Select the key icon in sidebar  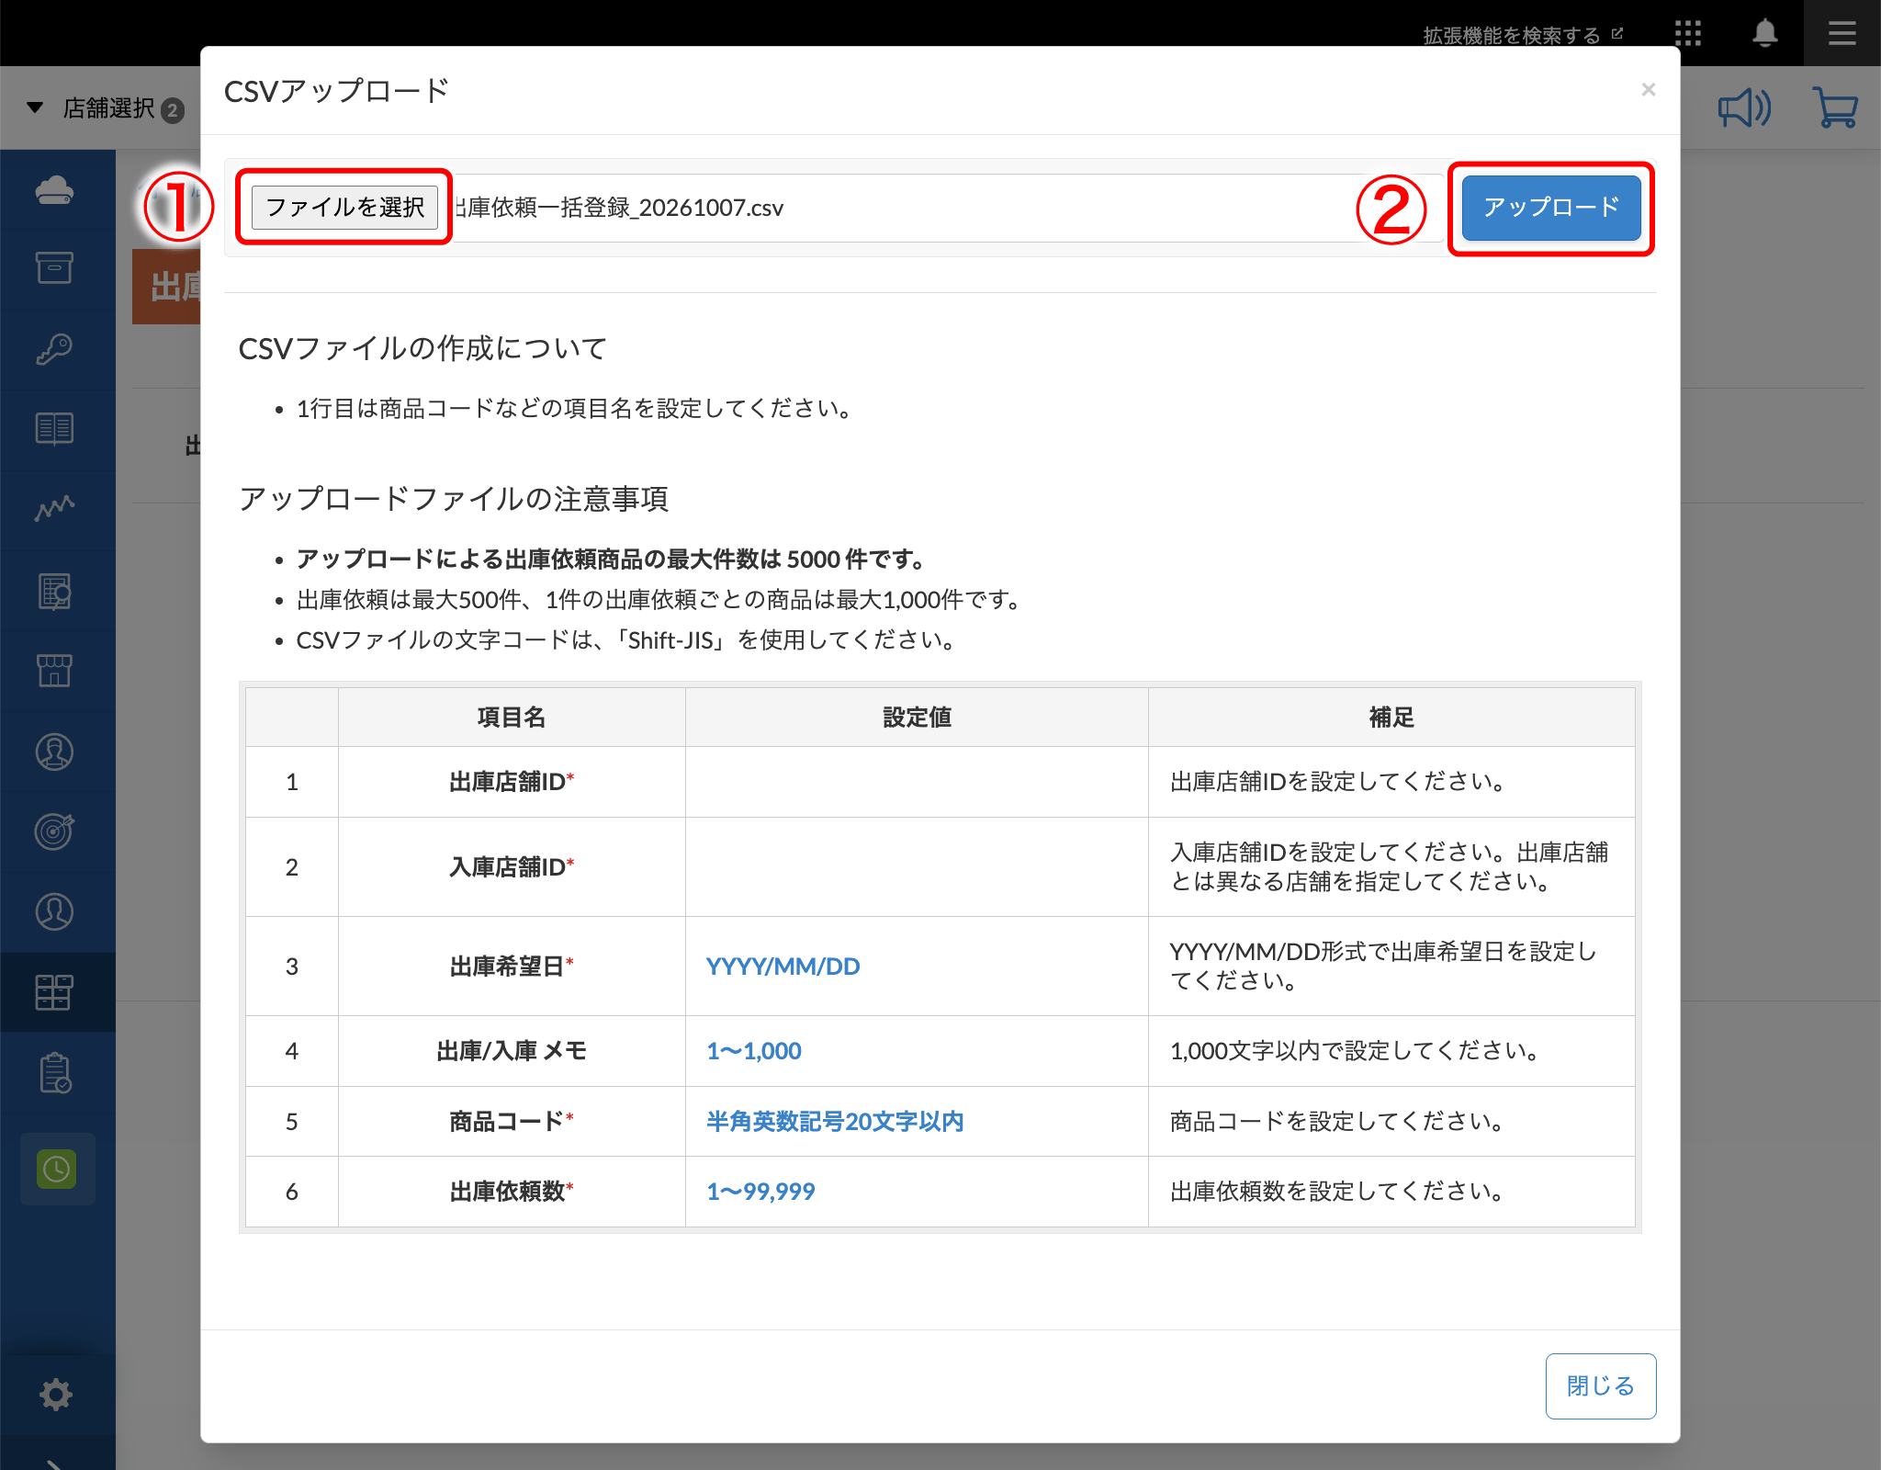(55, 349)
